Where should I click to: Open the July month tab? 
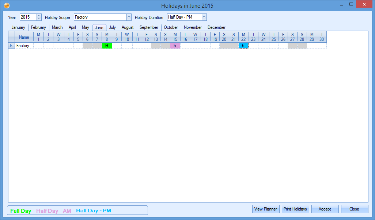(x=112, y=27)
